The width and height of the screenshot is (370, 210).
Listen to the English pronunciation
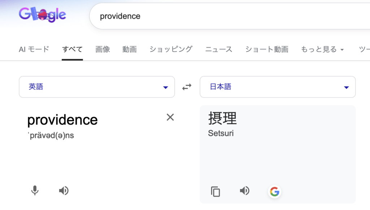coord(64,190)
